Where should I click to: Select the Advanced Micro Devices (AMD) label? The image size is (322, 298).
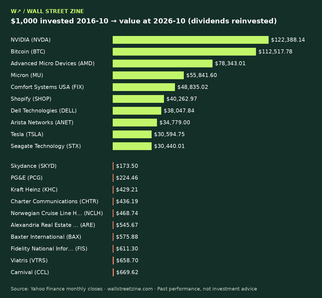tap(53, 64)
